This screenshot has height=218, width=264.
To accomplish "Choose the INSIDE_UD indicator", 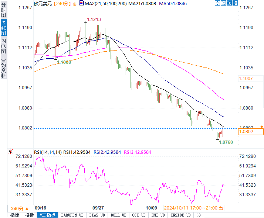I will click(180, 215).
